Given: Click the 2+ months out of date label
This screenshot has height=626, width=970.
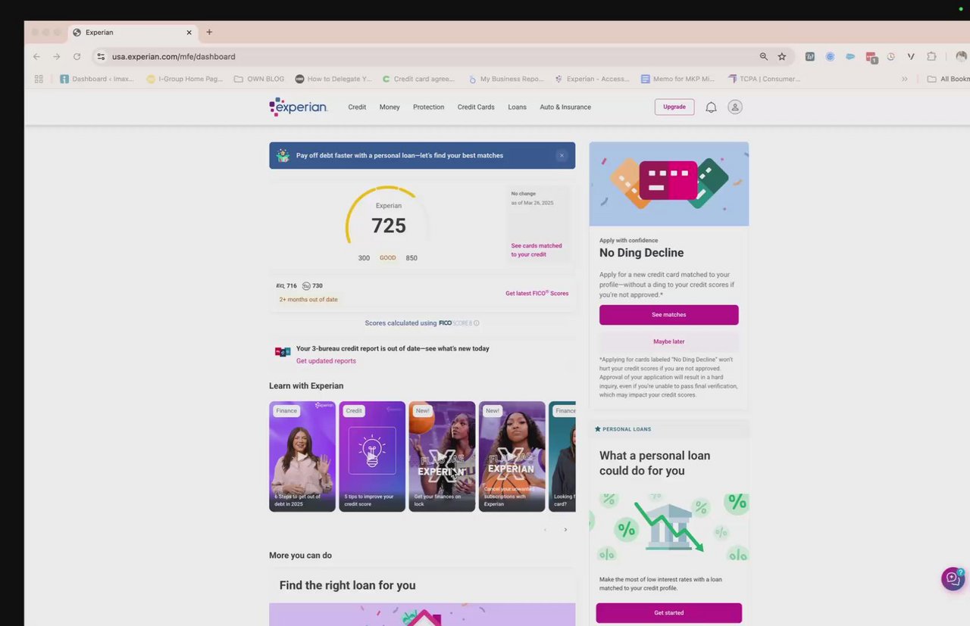Looking at the screenshot, I should (x=308, y=300).
